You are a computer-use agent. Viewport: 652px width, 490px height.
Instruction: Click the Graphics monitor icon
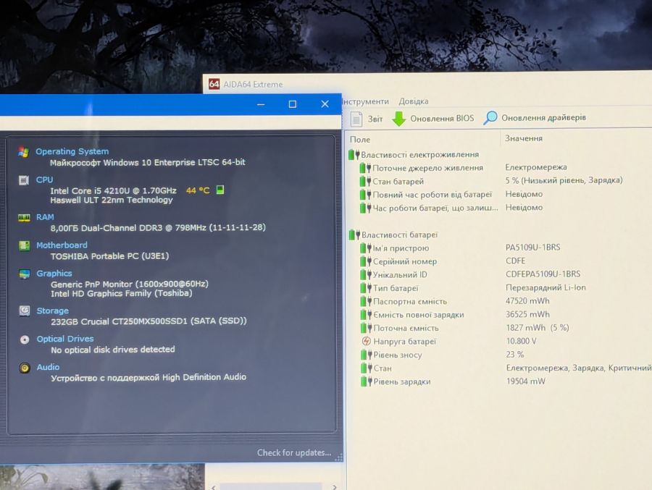pos(24,274)
